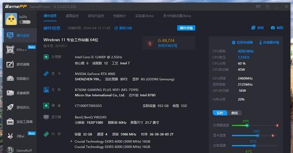Click the monitor display icon
Screen dimensions: 293x153
46,117
